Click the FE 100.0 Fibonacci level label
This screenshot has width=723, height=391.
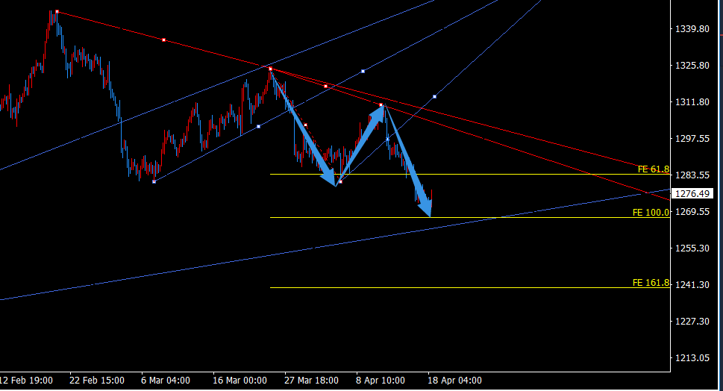651,213
